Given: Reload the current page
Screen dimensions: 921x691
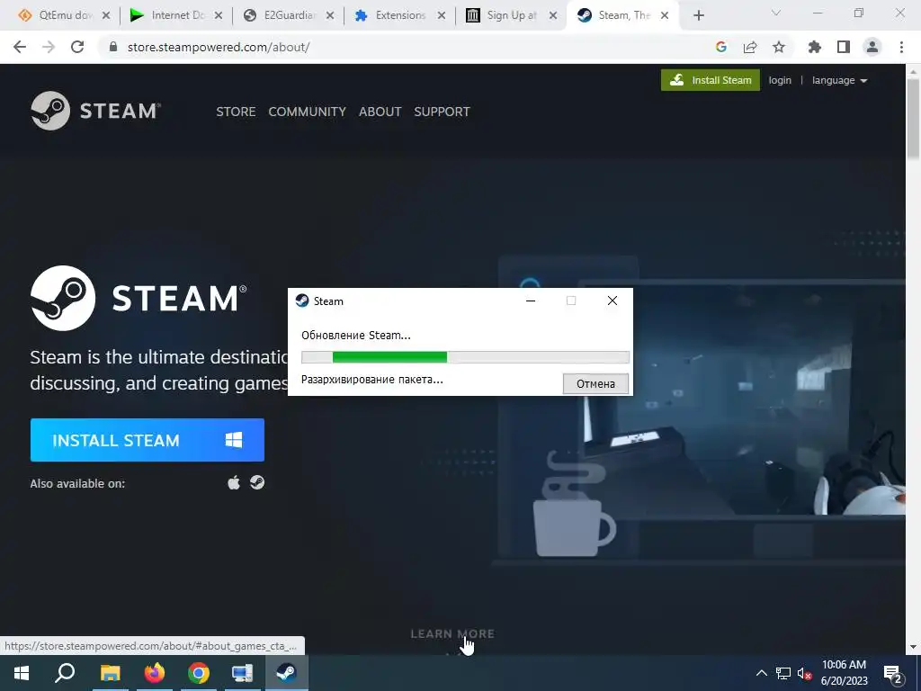Looking at the screenshot, I should pyautogui.click(x=77, y=47).
